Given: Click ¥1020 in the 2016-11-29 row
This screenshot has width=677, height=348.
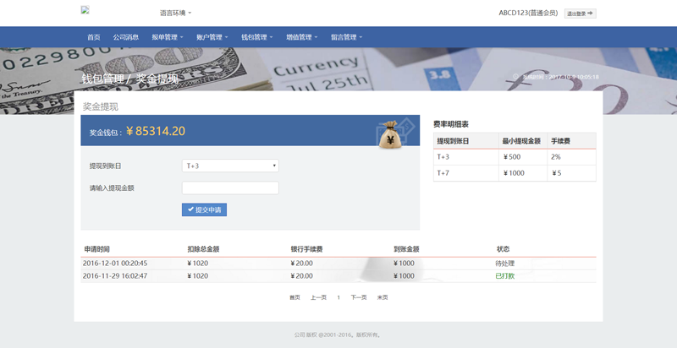Looking at the screenshot, I should (x=197, y=275).
